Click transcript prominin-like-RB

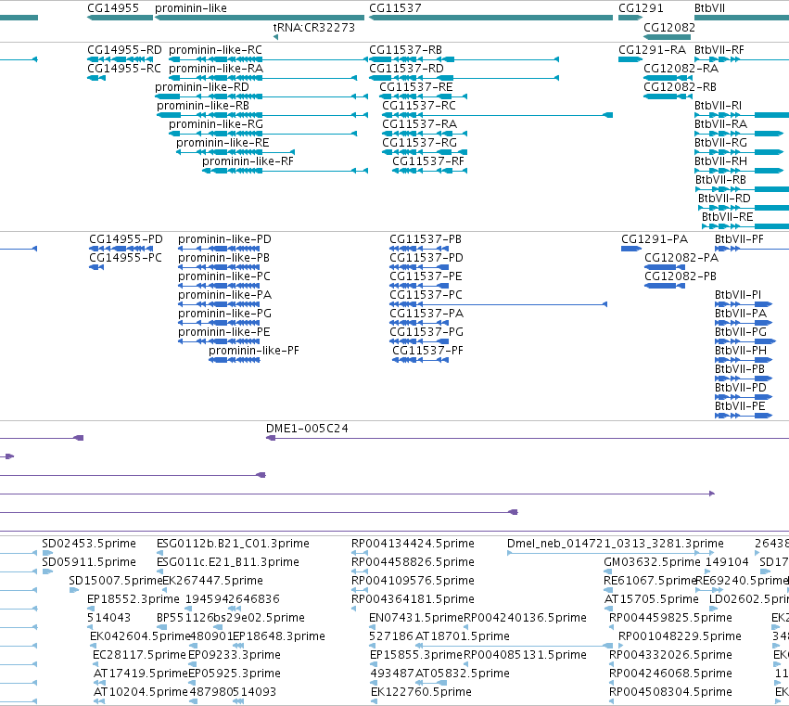[203, 107]
